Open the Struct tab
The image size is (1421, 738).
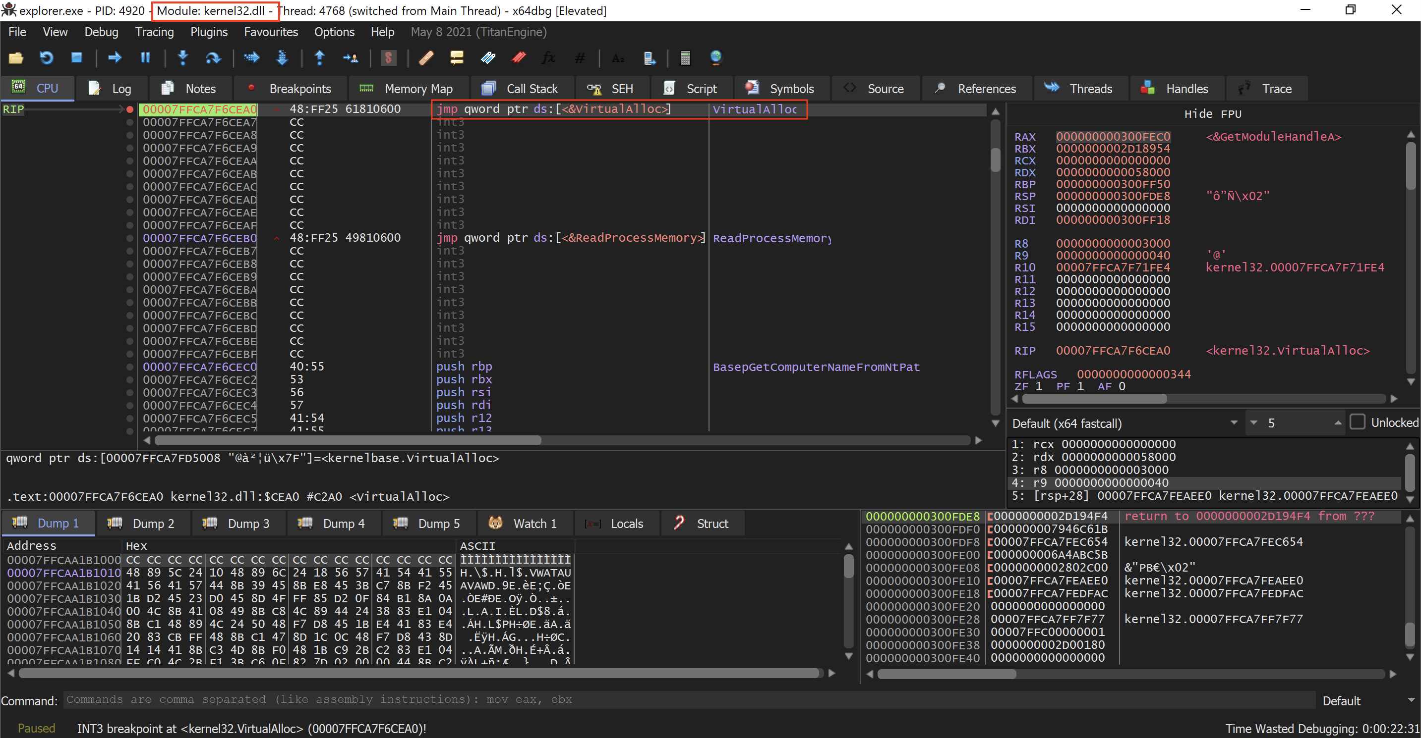pos(702,523)
